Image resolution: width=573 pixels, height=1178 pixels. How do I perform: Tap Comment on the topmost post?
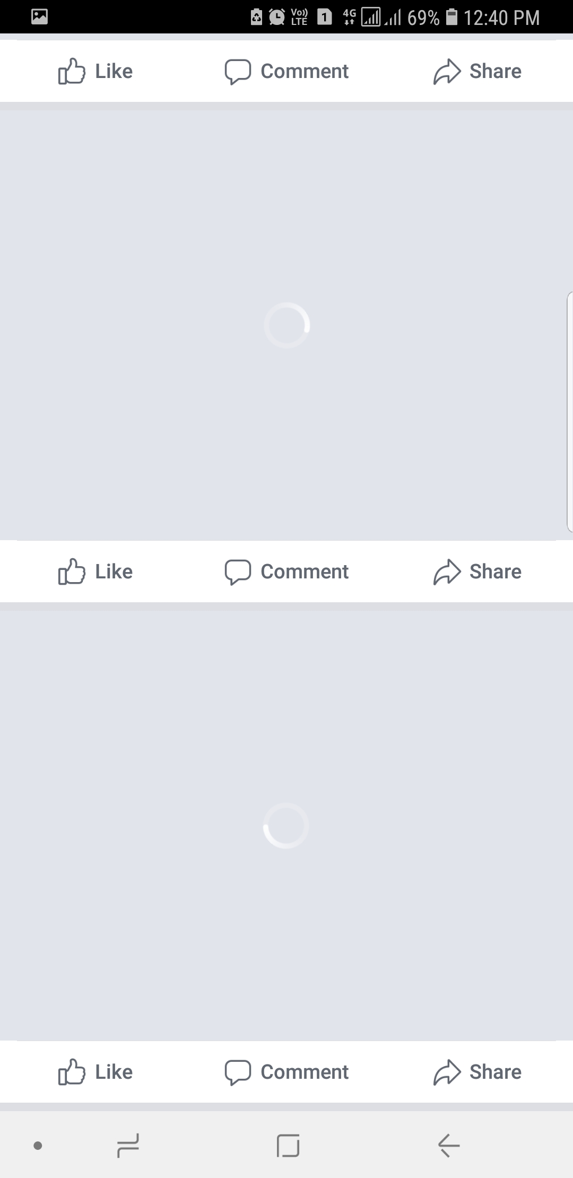(286, 71)
